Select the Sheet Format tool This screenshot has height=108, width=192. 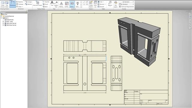tap(3, 4)
